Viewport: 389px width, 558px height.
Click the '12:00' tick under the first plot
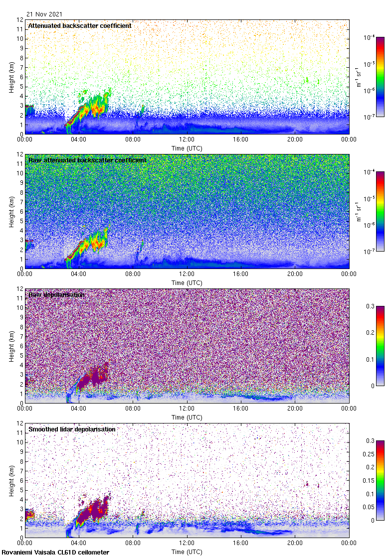tap(187, 139)
